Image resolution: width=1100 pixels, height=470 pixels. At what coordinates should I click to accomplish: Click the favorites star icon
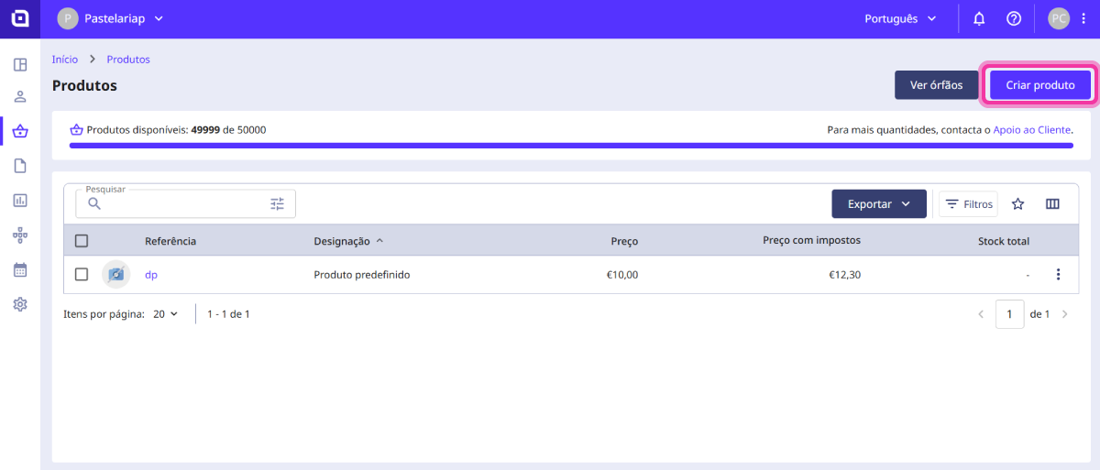(1017, 204)
